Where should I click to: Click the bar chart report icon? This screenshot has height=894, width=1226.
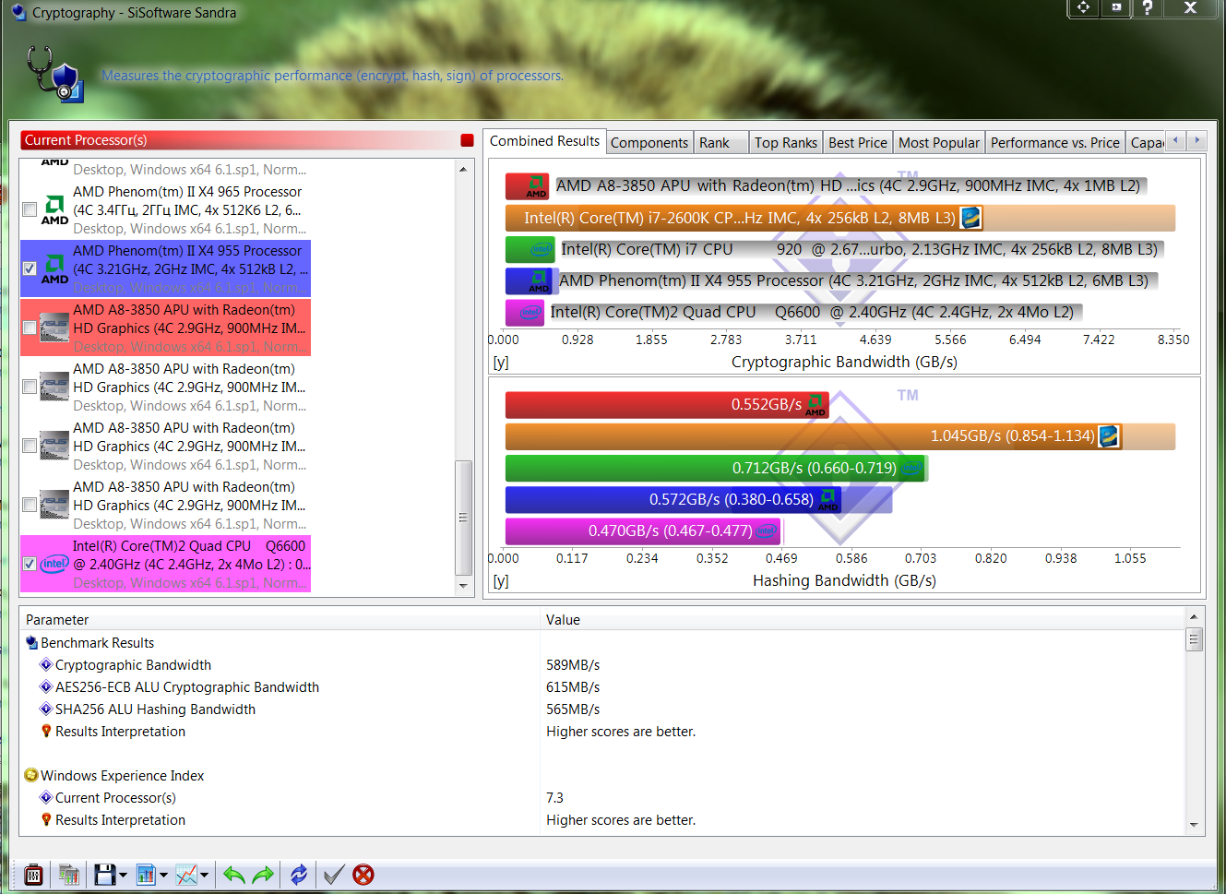146,874
